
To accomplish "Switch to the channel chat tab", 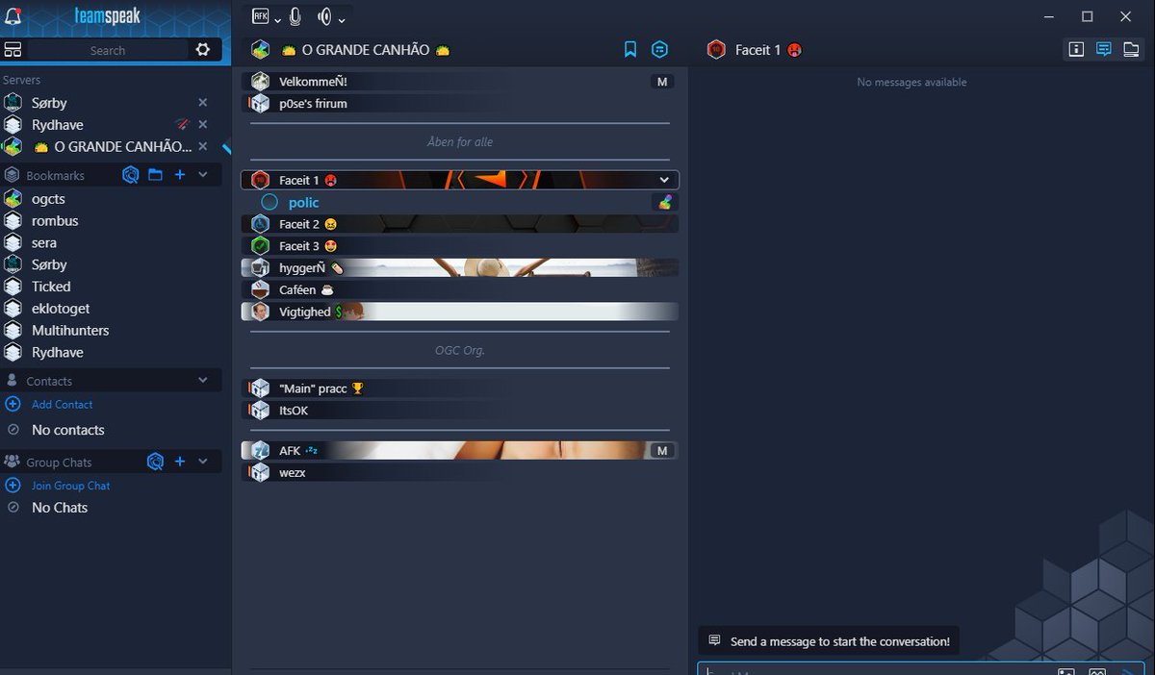I will point(1104,49).
